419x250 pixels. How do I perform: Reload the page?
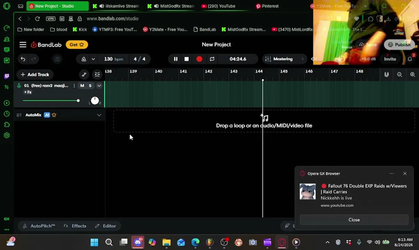coord(37,19)
